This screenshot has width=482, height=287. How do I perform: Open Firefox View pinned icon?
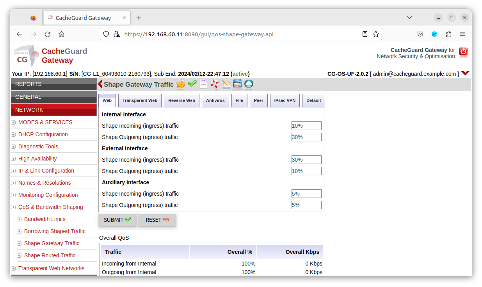pyautogui.click(x=33, y=18)
